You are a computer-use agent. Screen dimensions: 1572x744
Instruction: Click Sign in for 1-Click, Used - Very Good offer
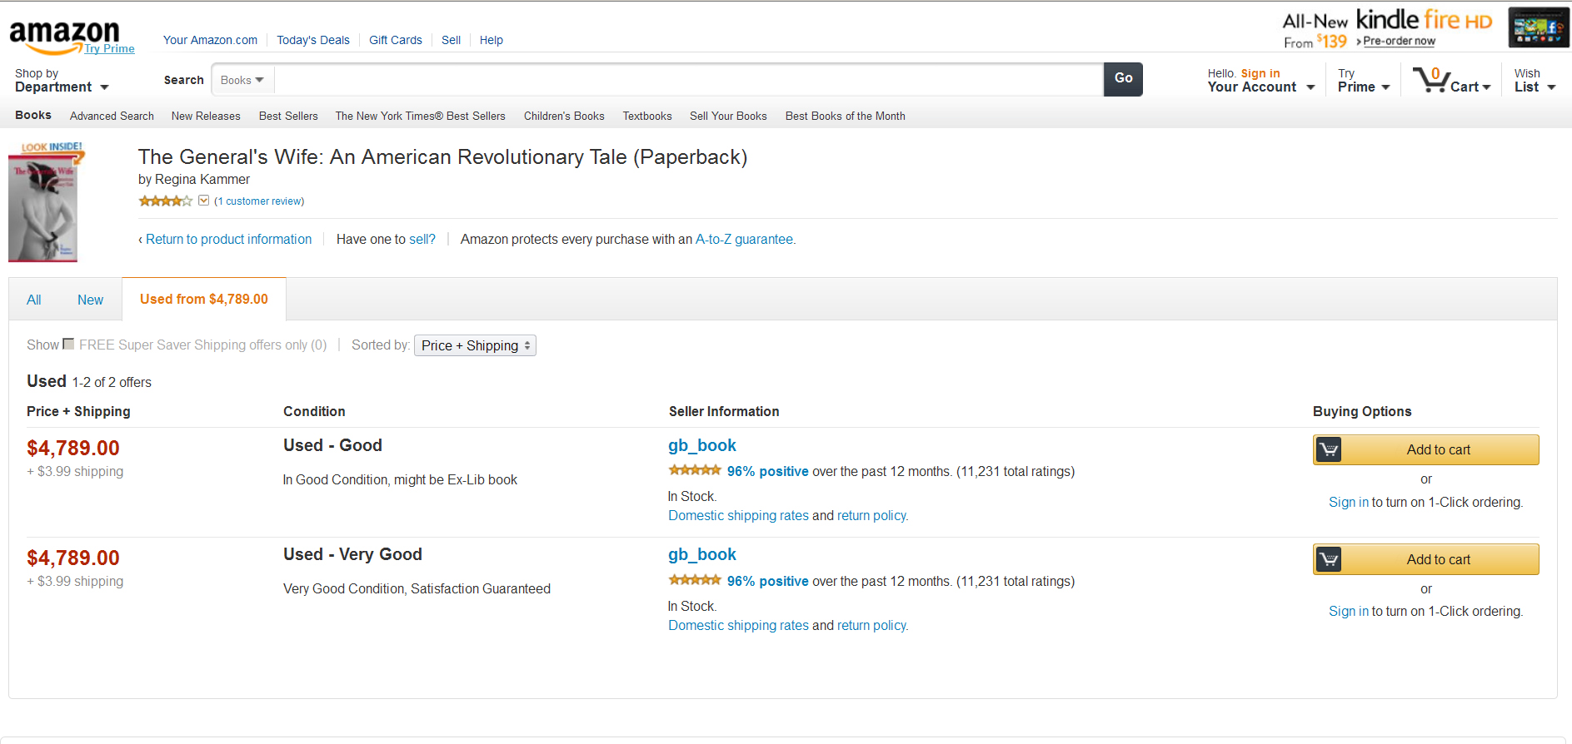pos(1349,611)
